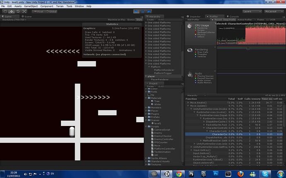The image size is (286, 178).
Task: Click the Audio profiler icon
Action: 189,74
